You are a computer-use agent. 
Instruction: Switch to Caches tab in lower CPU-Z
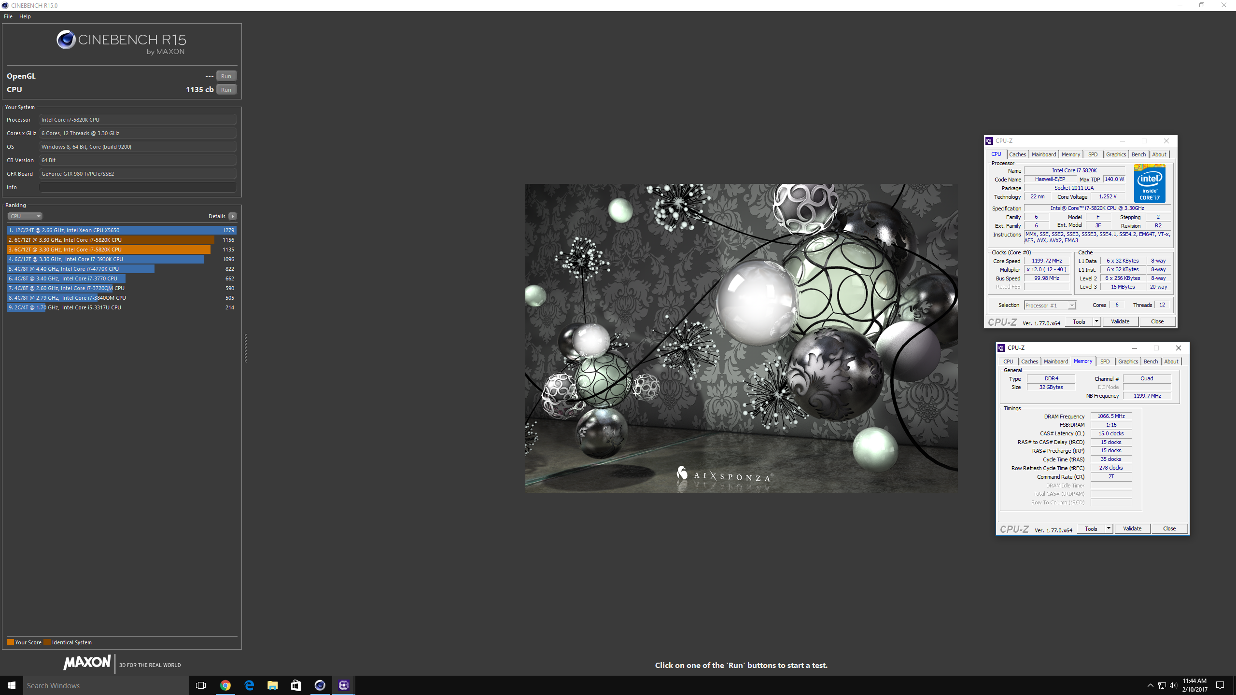1029,361
